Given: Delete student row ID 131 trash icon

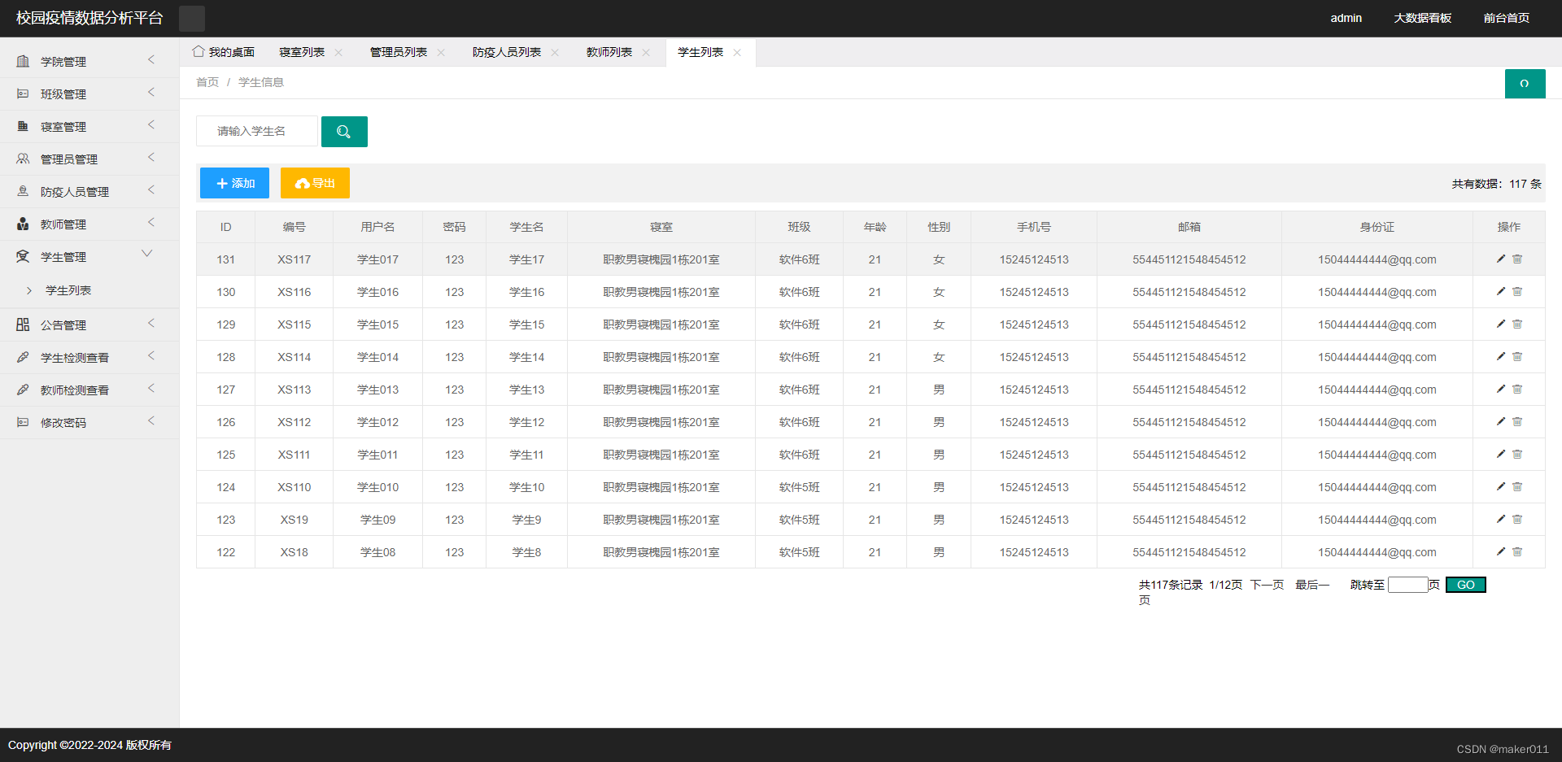Looking at the screenshot, I should pos(1517,259).
